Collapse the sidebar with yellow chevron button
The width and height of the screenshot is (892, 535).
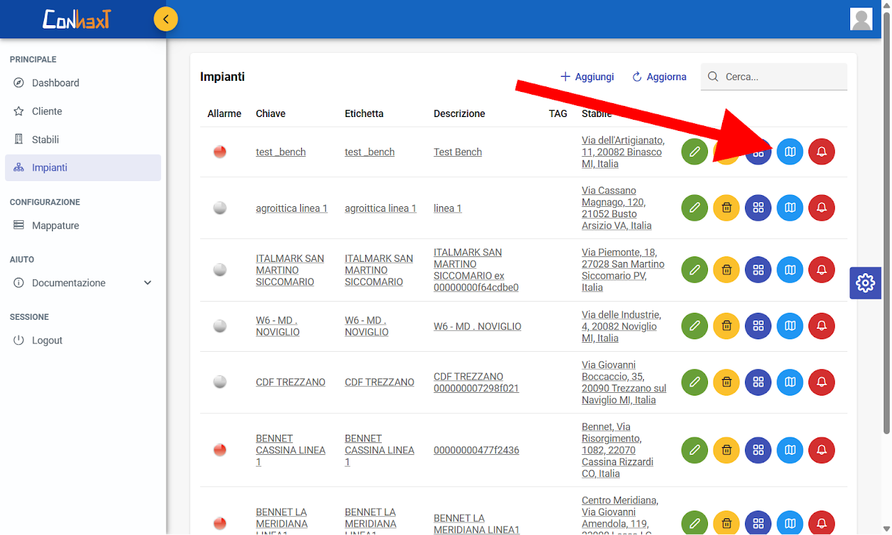click(x=166, y=20)
